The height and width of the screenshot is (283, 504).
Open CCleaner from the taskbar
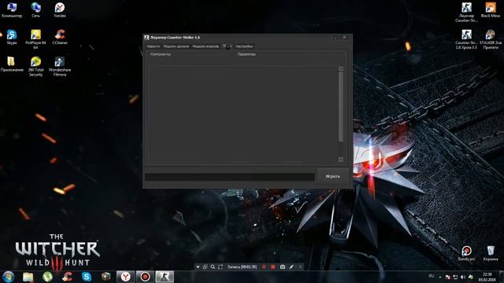pyautogui.click(x=67, y=277)
